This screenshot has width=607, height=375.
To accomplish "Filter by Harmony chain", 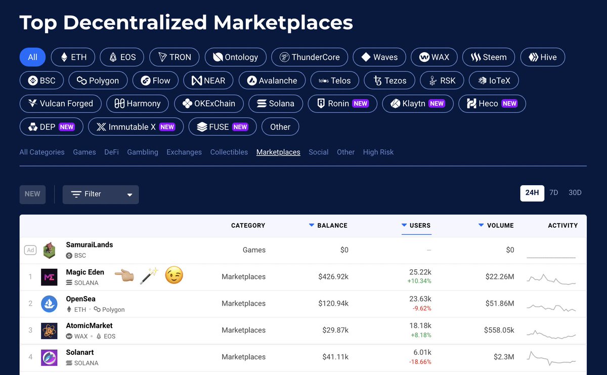I will [x=138, y=104].
